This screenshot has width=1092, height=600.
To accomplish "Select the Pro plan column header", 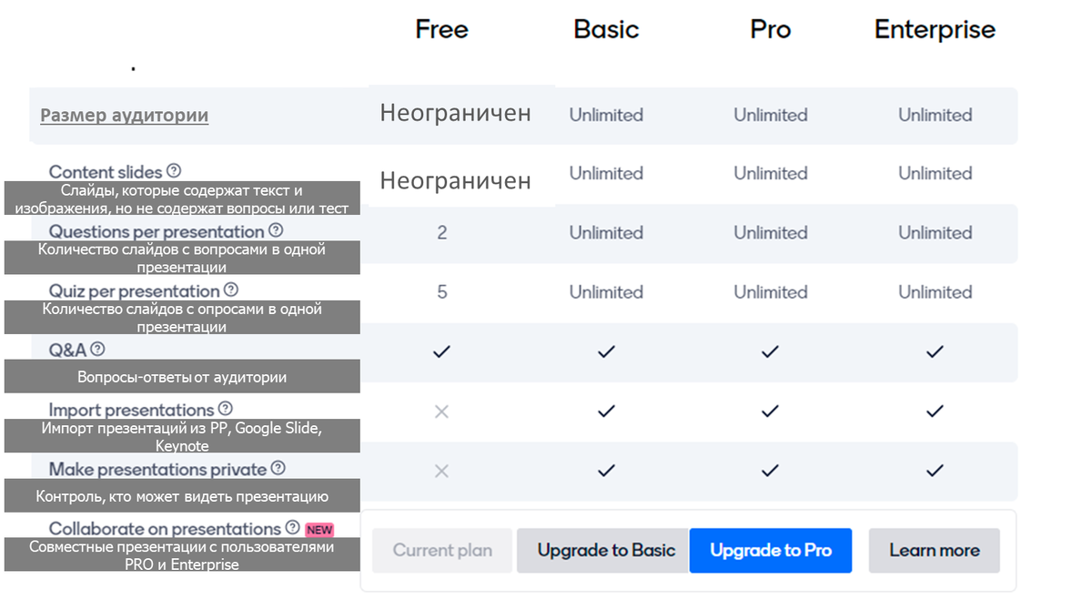I will 771,29.
